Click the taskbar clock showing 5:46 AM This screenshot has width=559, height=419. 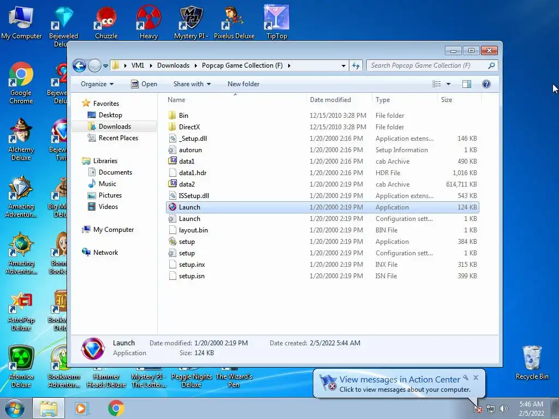pyautogui.click(x=531, y=409)
